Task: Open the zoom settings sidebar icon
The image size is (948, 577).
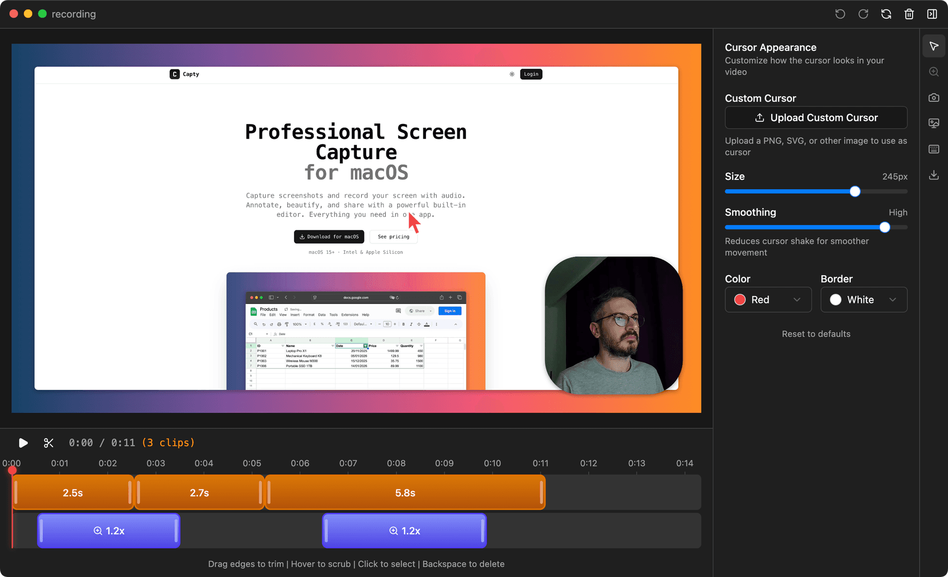Action: click(934, 72)
